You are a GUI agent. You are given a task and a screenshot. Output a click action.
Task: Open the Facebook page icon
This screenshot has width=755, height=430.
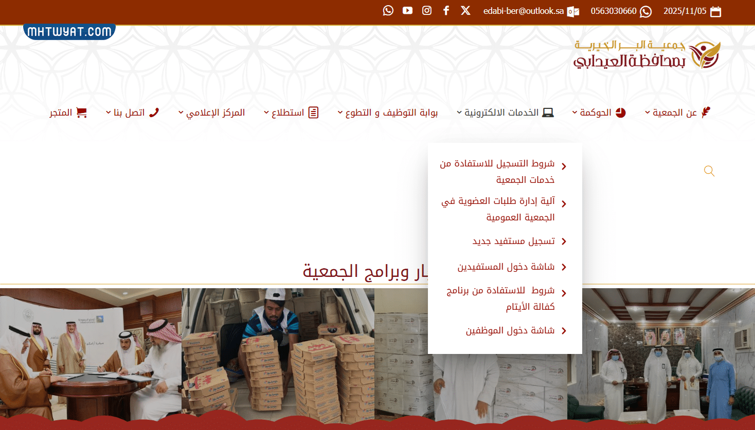coord(446,10)
